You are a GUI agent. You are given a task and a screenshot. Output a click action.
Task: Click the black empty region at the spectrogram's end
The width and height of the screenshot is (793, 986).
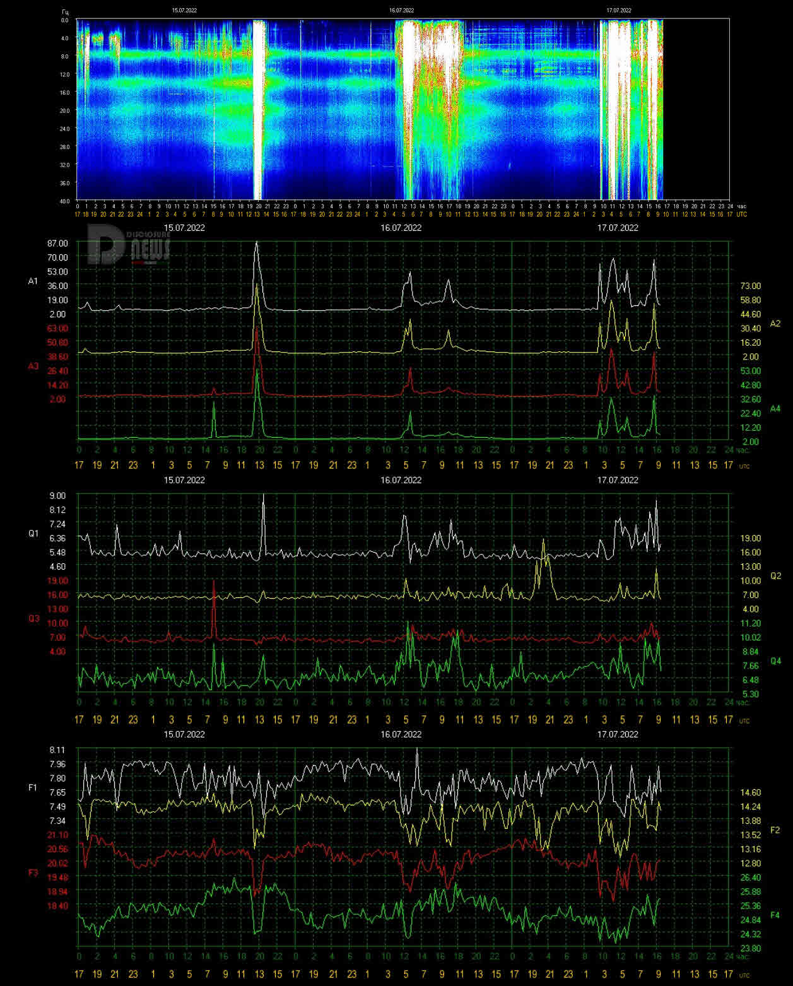(696, 109)
